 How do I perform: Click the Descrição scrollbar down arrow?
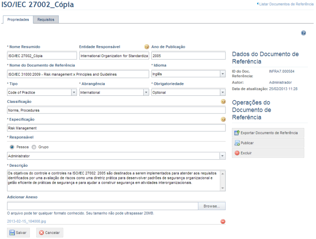[223, 188]
